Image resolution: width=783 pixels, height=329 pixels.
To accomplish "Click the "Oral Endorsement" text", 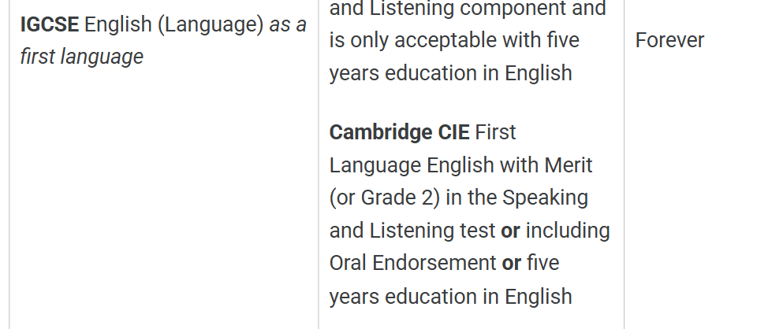I will (x=412, y=263).
